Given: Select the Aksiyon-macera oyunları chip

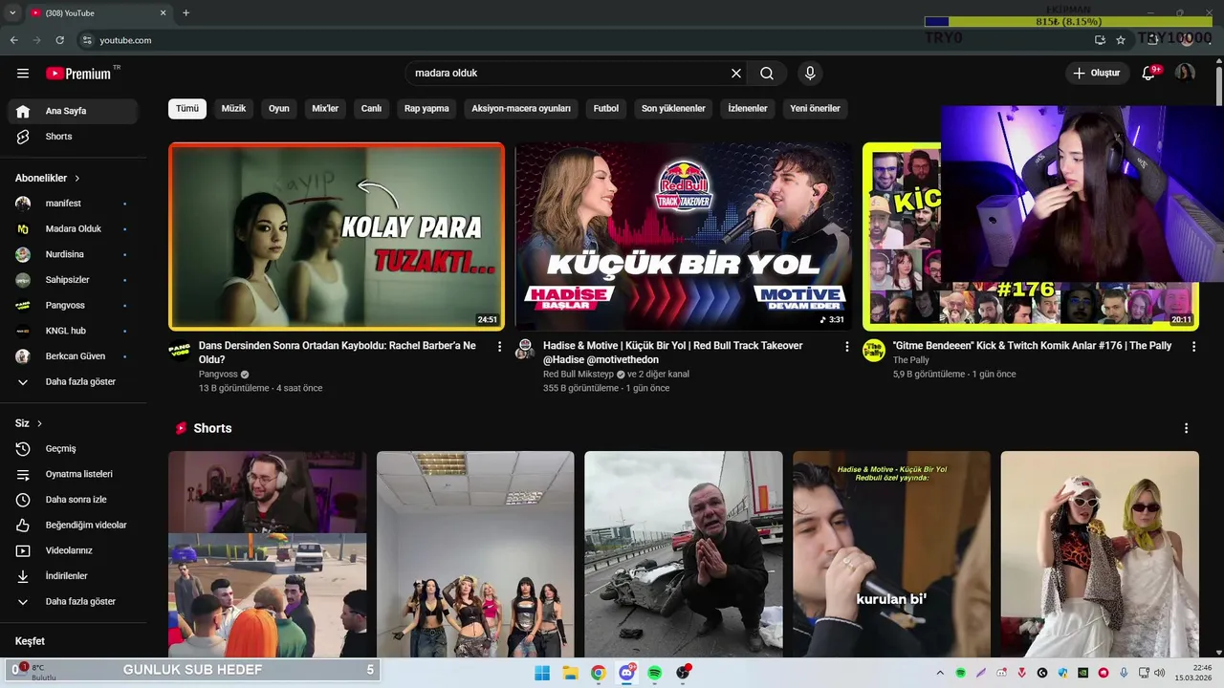Looking at the screenshot, I should 521,109.
